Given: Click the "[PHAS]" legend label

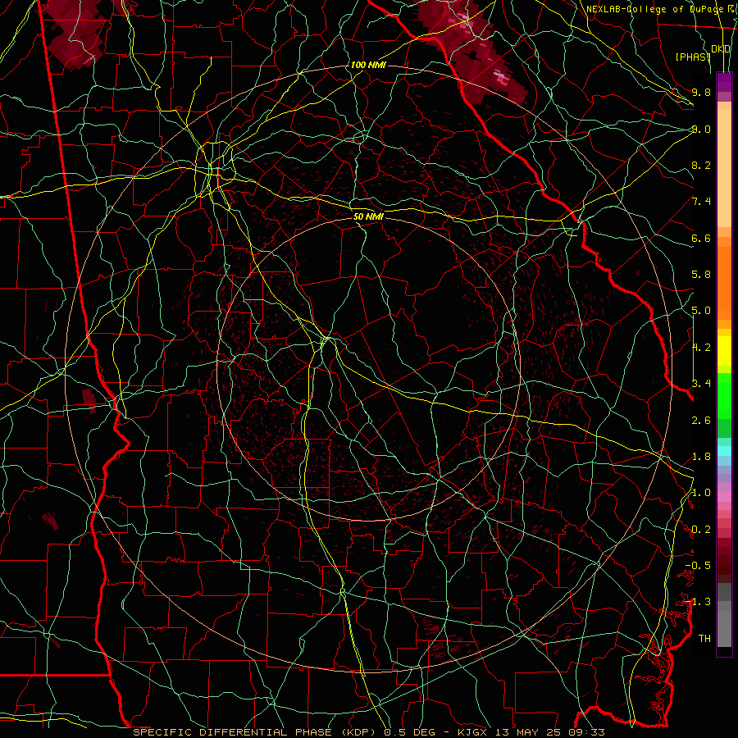Looking at the screenshot, I should 693,57.
